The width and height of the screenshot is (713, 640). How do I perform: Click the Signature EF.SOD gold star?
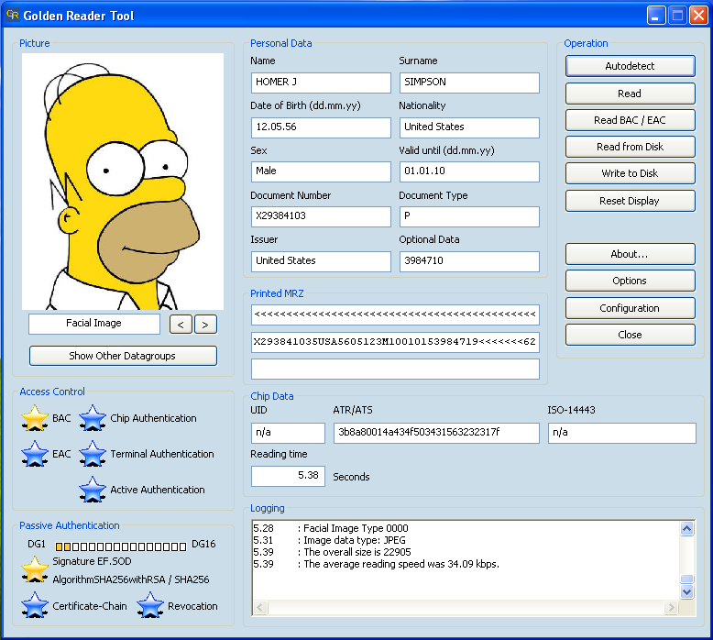click(35, 570)
